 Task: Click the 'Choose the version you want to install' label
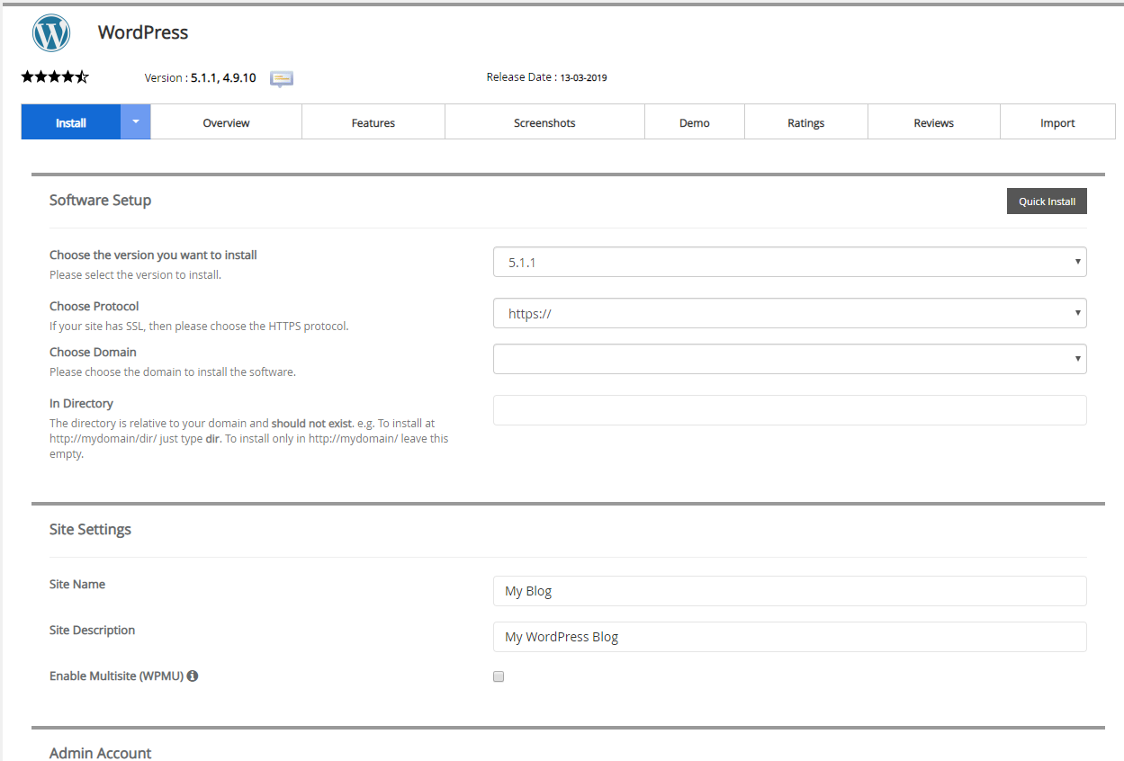[x=153, y=255]
